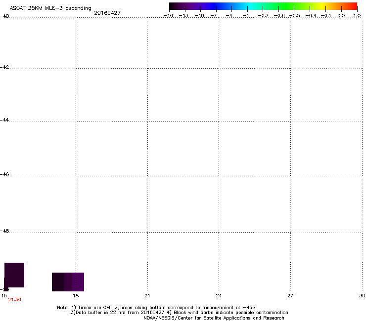Click the red 21:50 pass time label
Viewport: 366px width, 321px height.
[14, 300]
